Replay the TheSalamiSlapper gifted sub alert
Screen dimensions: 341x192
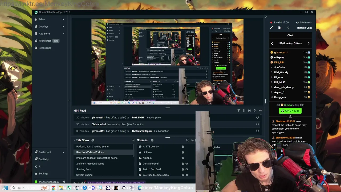257,131
